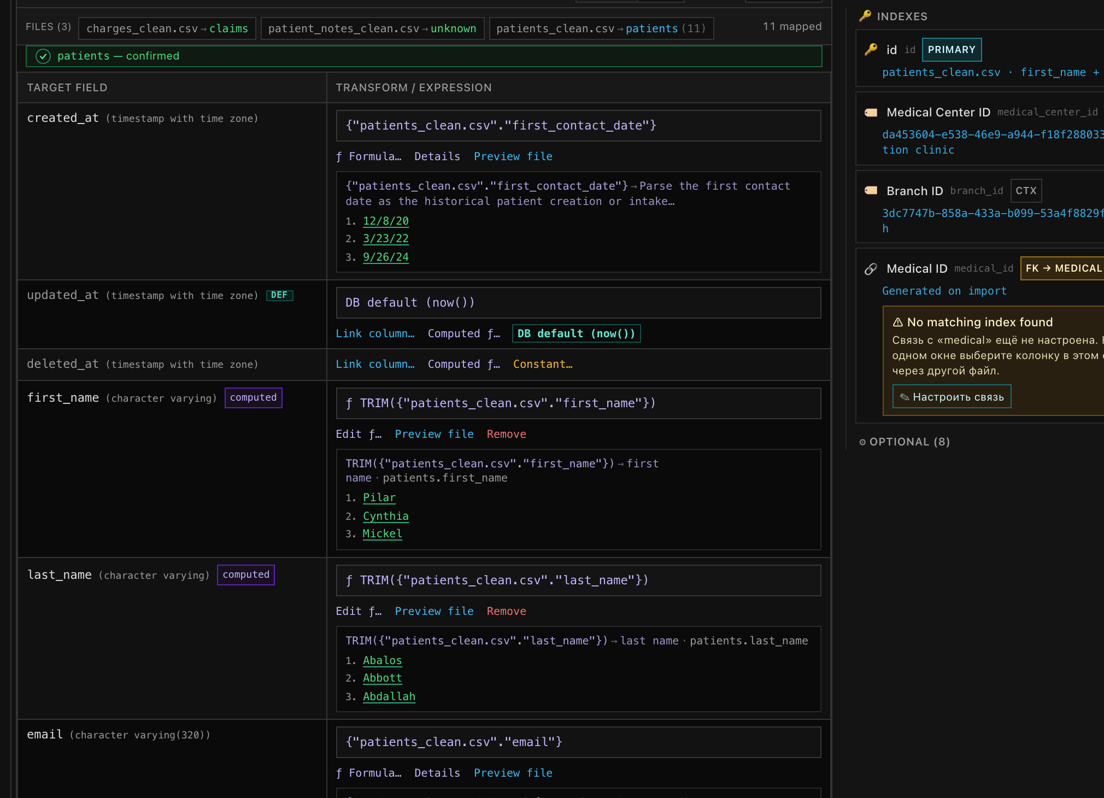Expand the OPTIONAL (8) section
This screenshot has height=798, width=1104.
(905, 442)
